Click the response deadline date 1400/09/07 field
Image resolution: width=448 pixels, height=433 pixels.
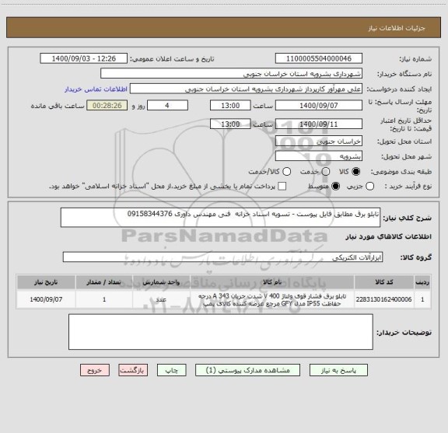(319, 106)
